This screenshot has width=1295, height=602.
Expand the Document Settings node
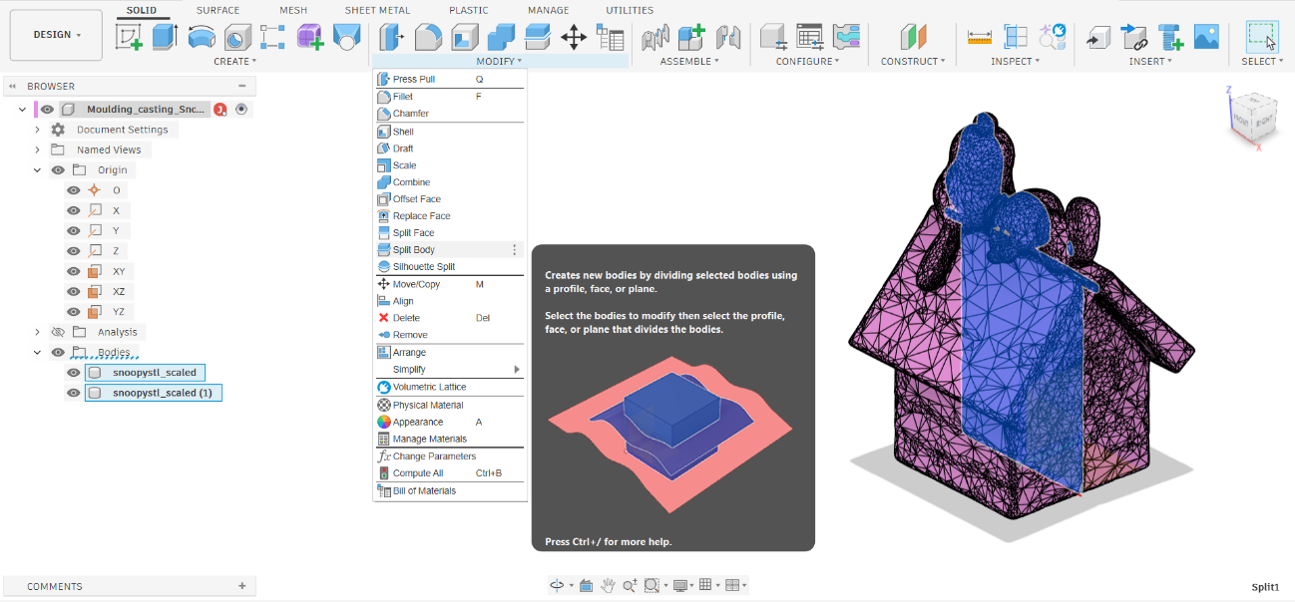point(37,130)
